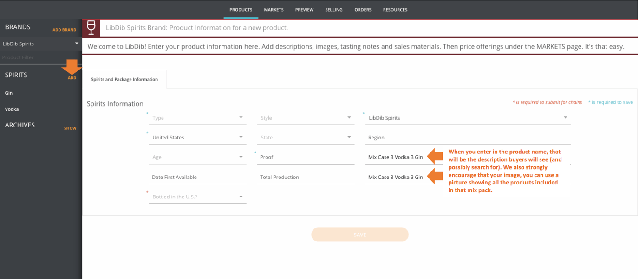Open the "Bottled in the U.S.?" dropdown

pyautogui.click(x=197, y=196)
